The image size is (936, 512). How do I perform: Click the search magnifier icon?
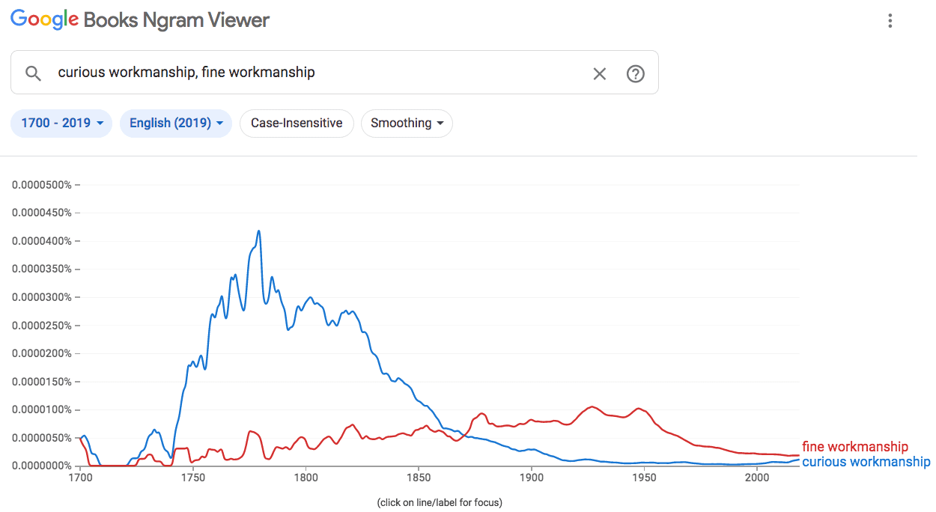click(x=33, y=73)
